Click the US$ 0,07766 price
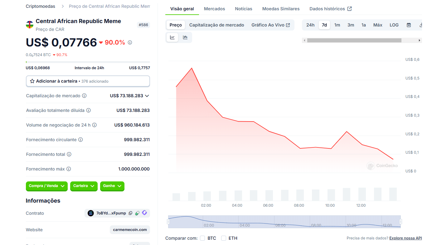Viewport: 437px width, 245px height. point(61,42)
